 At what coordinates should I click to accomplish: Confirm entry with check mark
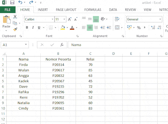[x=52, y=45]
